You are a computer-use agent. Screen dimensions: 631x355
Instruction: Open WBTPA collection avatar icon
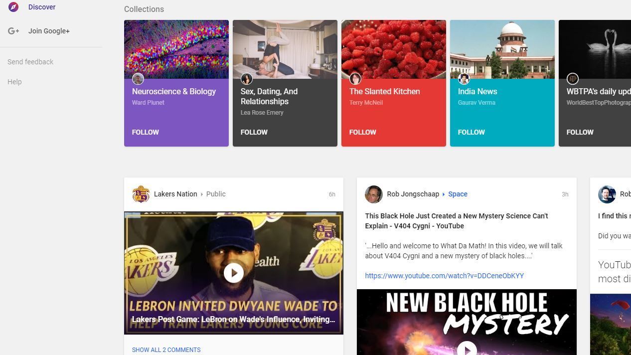point(573,79)
